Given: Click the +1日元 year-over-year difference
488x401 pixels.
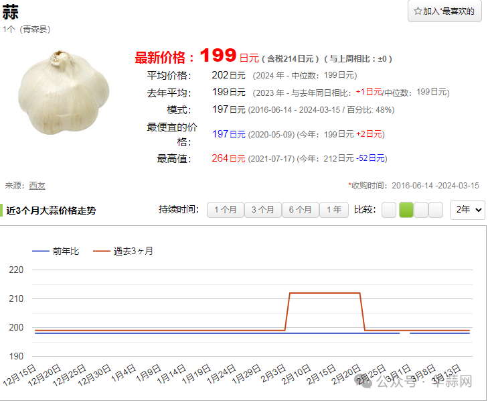Looking at the screenshot, I should coord(369,92).
